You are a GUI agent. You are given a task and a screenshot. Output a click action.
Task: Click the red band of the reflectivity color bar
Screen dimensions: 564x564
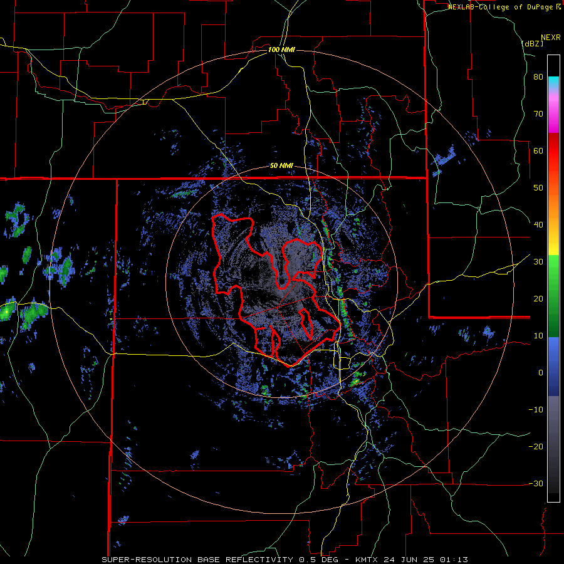[x=553, y=151]
